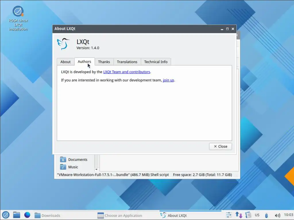Viewport: 294px width, 220px height.
Task: Open the removable USB device tray icon
Action: click(266, 215)
